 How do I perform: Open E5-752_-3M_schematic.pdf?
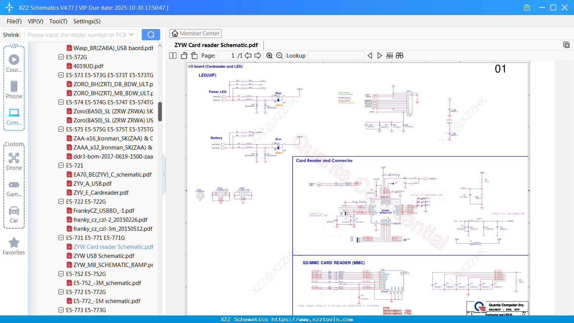pyautogui.click(x=107, y=283)
